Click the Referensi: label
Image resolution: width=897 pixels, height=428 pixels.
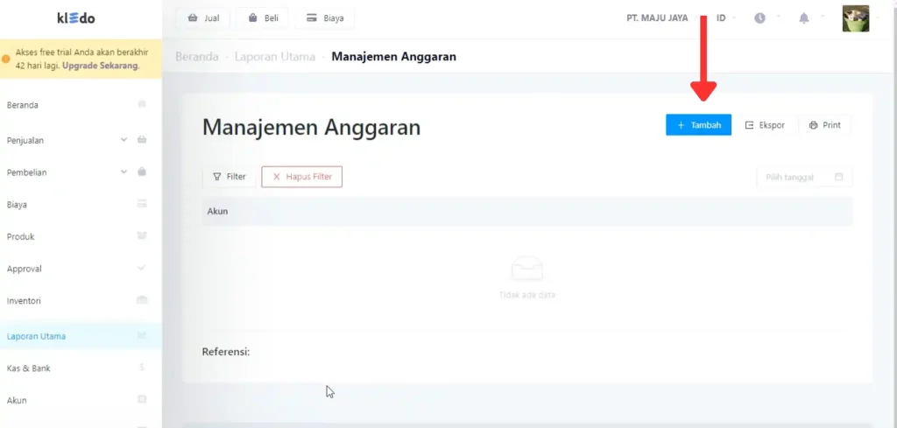226,352
